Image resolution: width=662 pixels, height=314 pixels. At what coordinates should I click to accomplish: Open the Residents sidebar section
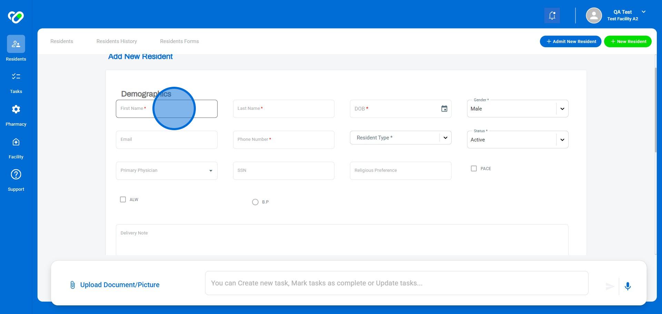pyautogui.click(x=16, y=49)
